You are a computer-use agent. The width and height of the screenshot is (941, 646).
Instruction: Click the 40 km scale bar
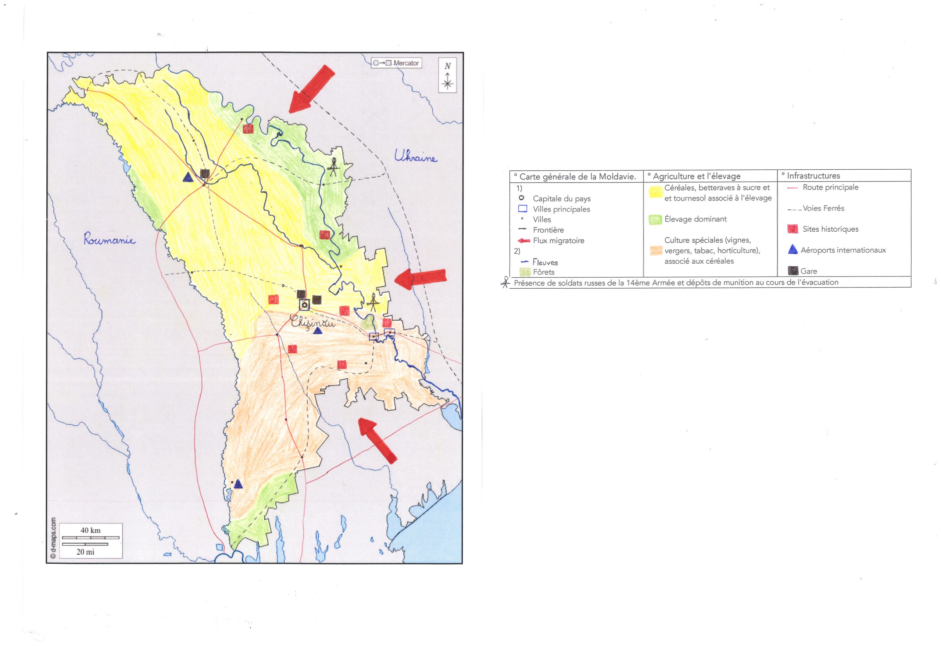pos(91,538)
